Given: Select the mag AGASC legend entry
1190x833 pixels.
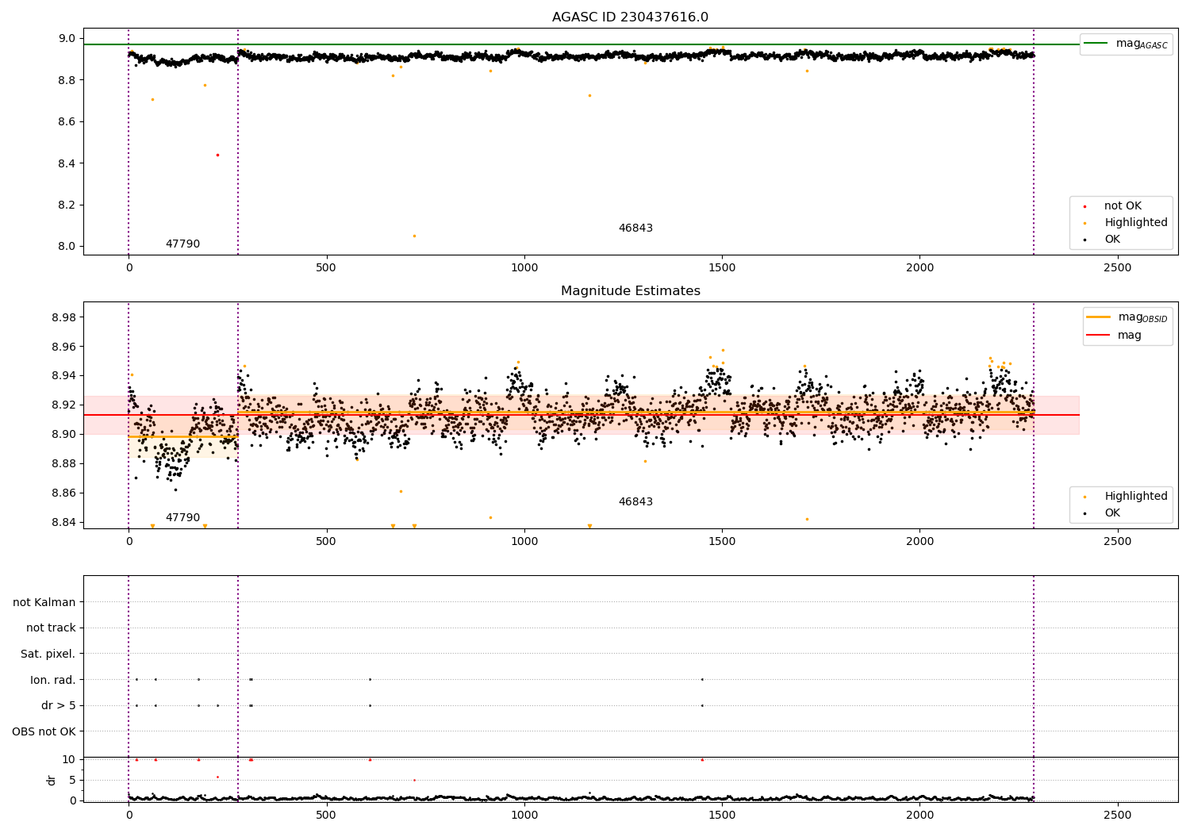Looking at the screenshot, I should (x=1126, y=44).
